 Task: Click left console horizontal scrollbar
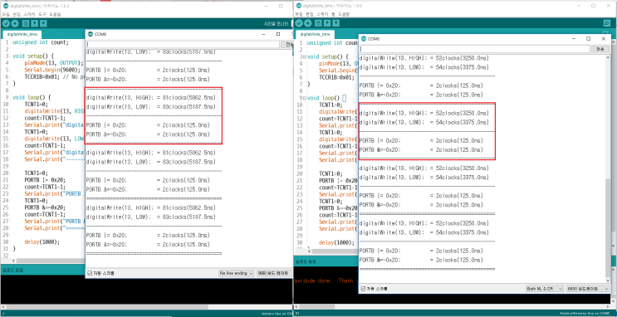click(106, 307)
